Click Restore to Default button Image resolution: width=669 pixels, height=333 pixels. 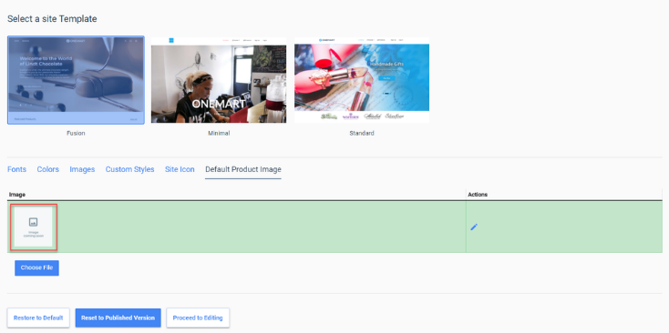click(38, 318)
